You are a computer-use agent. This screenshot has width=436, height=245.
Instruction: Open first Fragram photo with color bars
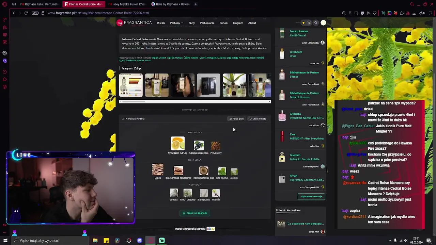point(131,85)
